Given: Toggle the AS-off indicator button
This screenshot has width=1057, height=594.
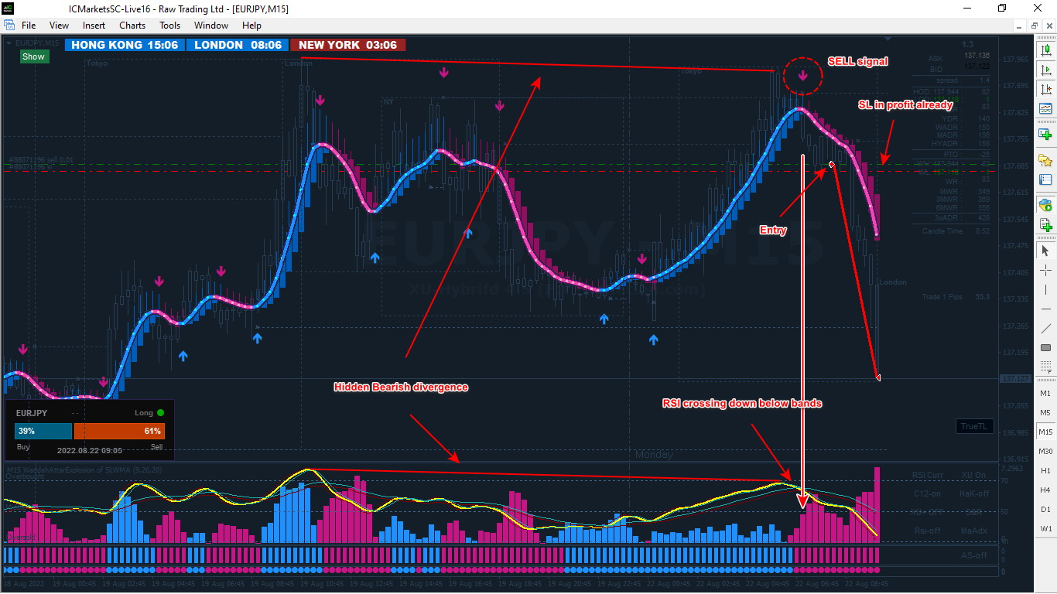Looking at the screenshot, I should [x=973, y=555].
